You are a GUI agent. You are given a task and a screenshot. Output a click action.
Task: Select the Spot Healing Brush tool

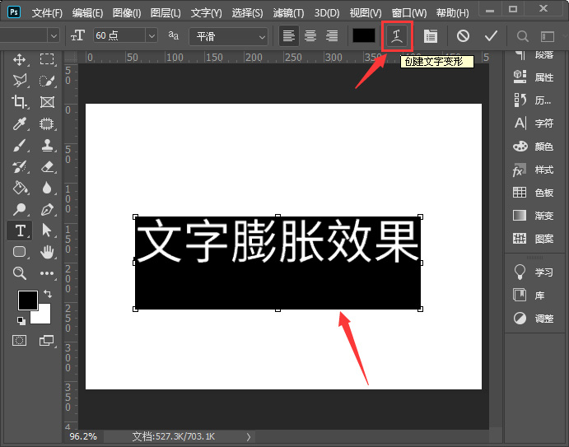47,123
